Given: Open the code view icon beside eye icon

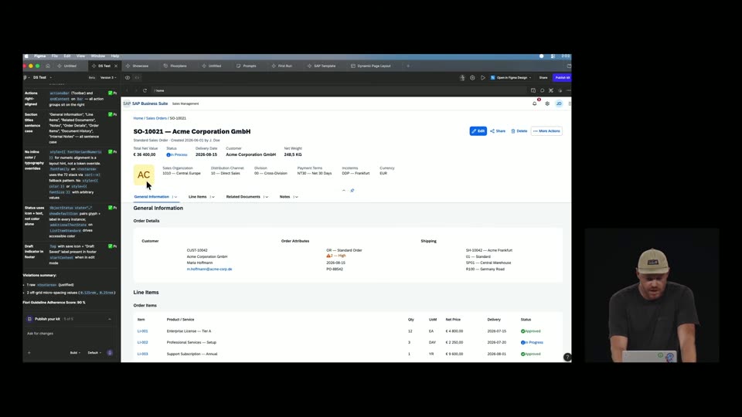Looking at the screenshot, I should click(138, 77).
